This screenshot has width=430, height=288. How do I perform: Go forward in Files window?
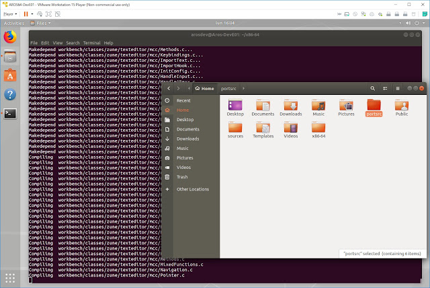pos(179,88)
